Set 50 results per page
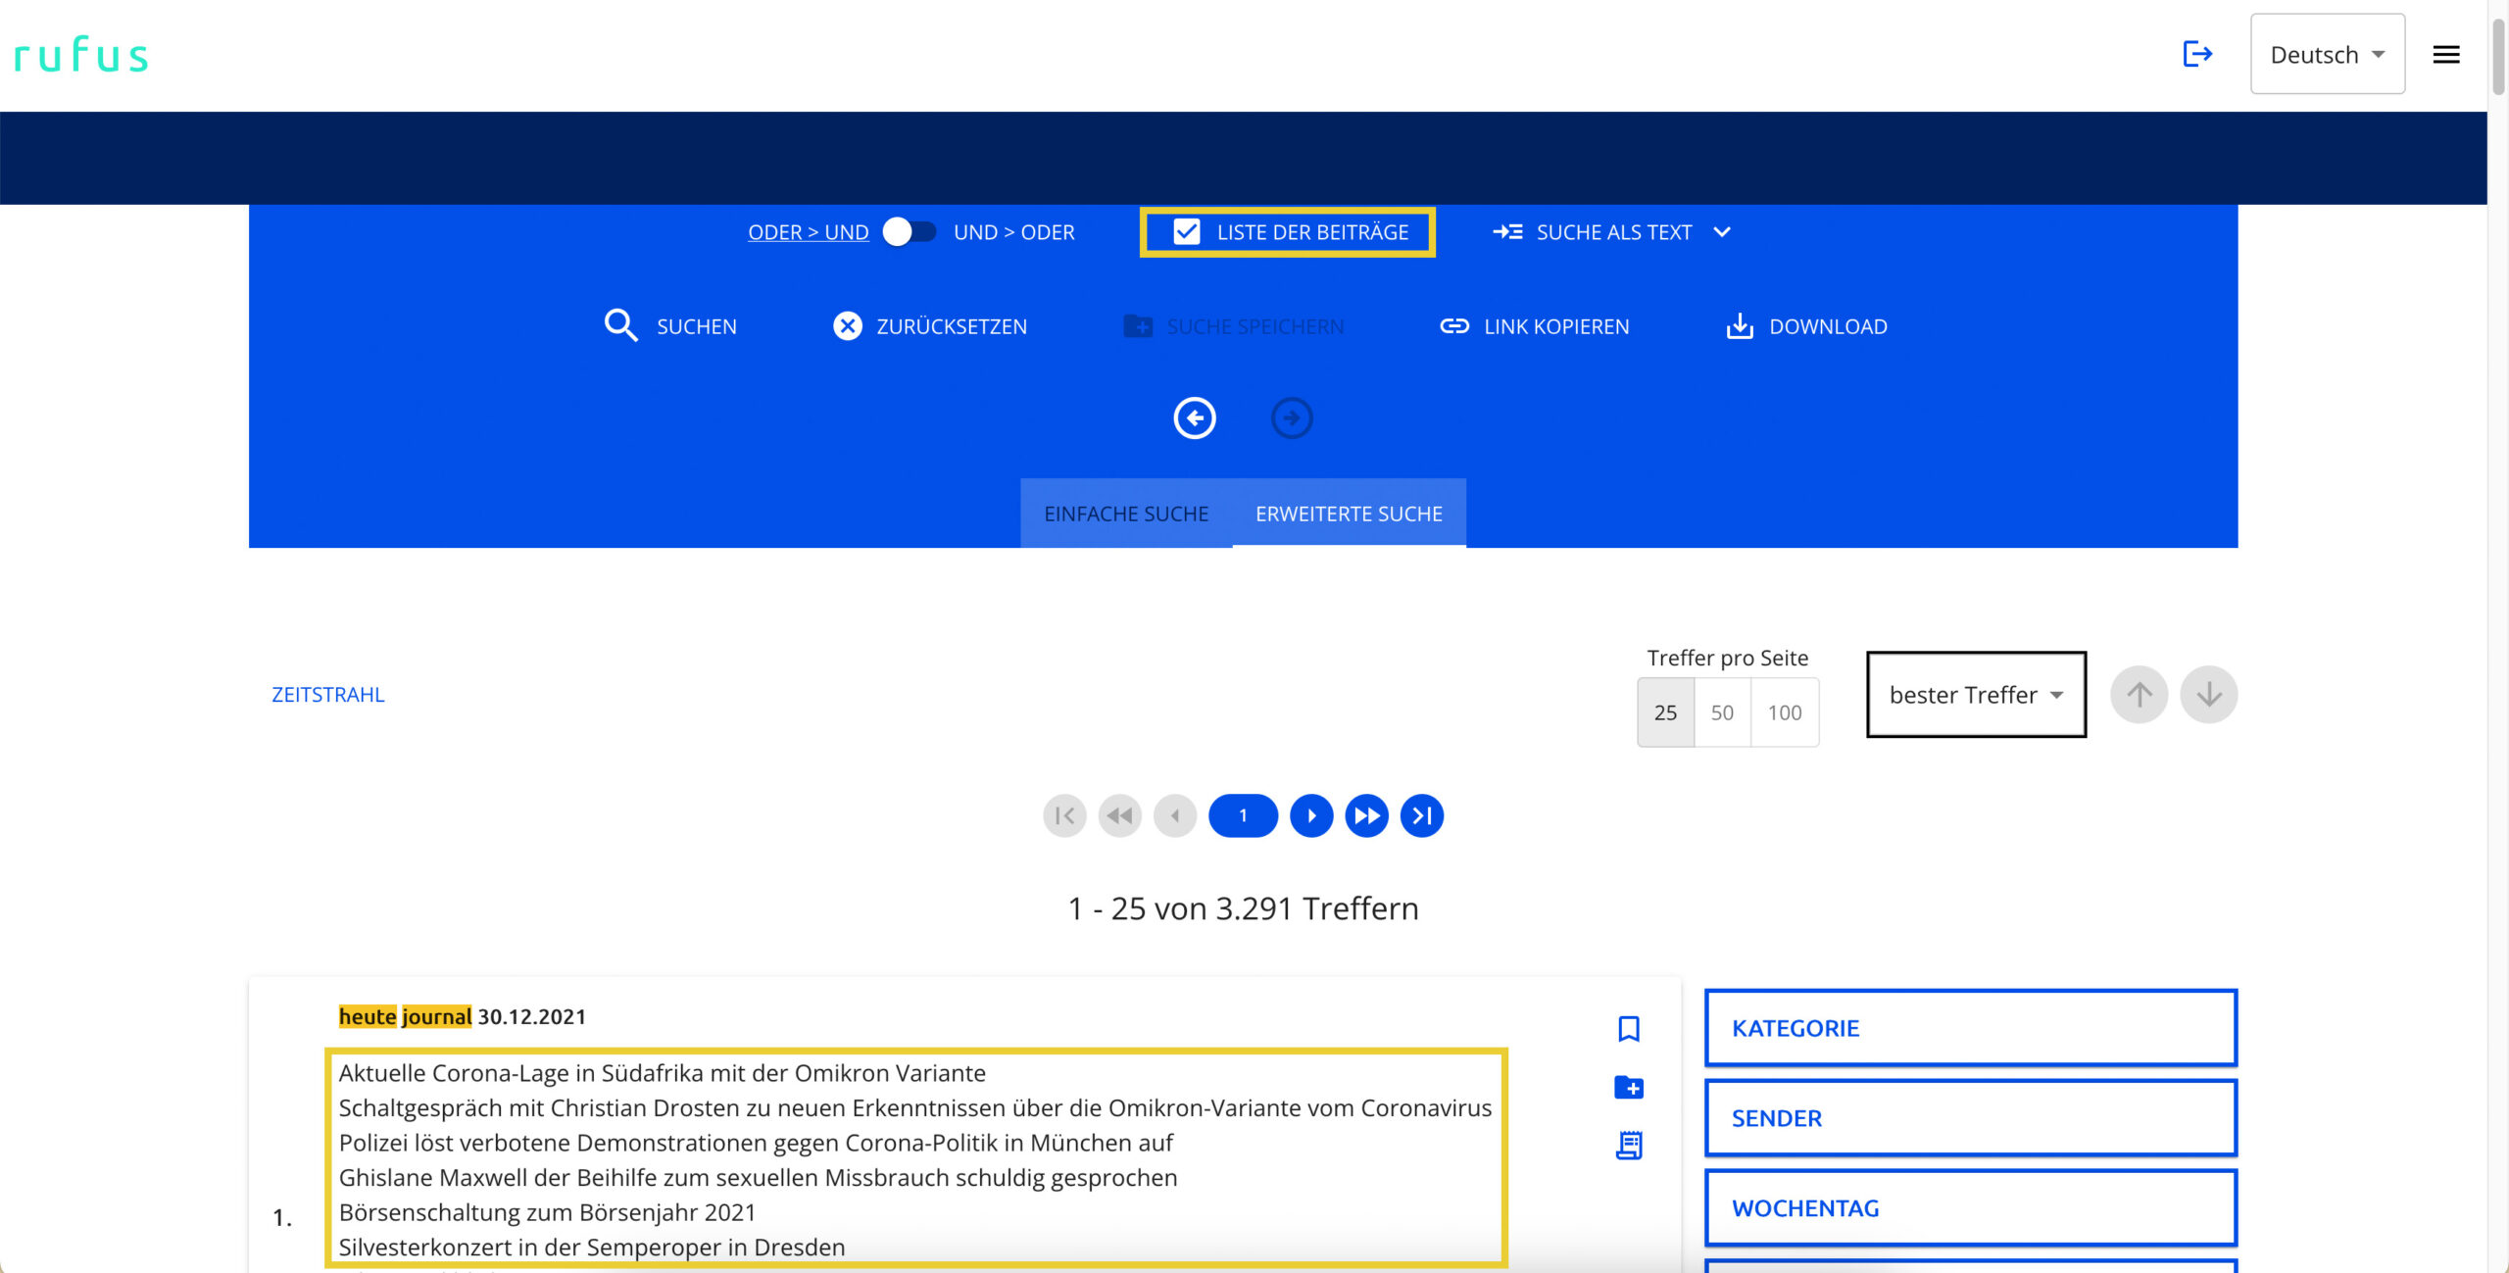Image resolution: width=2509 pixels, height=1273 pixels. click(x=1721, y=712)
